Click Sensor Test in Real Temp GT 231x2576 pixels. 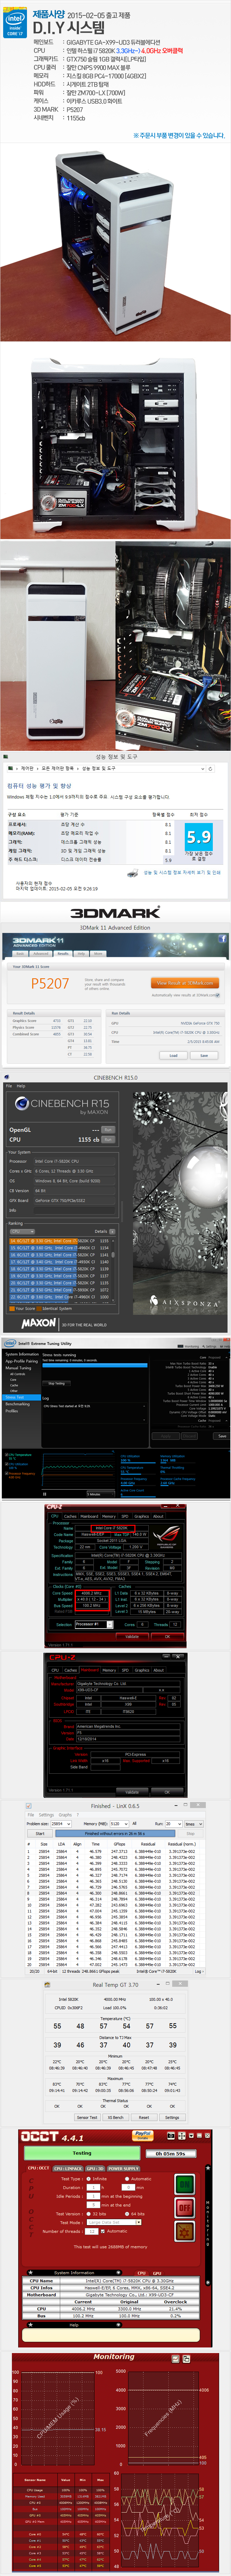87,2118
